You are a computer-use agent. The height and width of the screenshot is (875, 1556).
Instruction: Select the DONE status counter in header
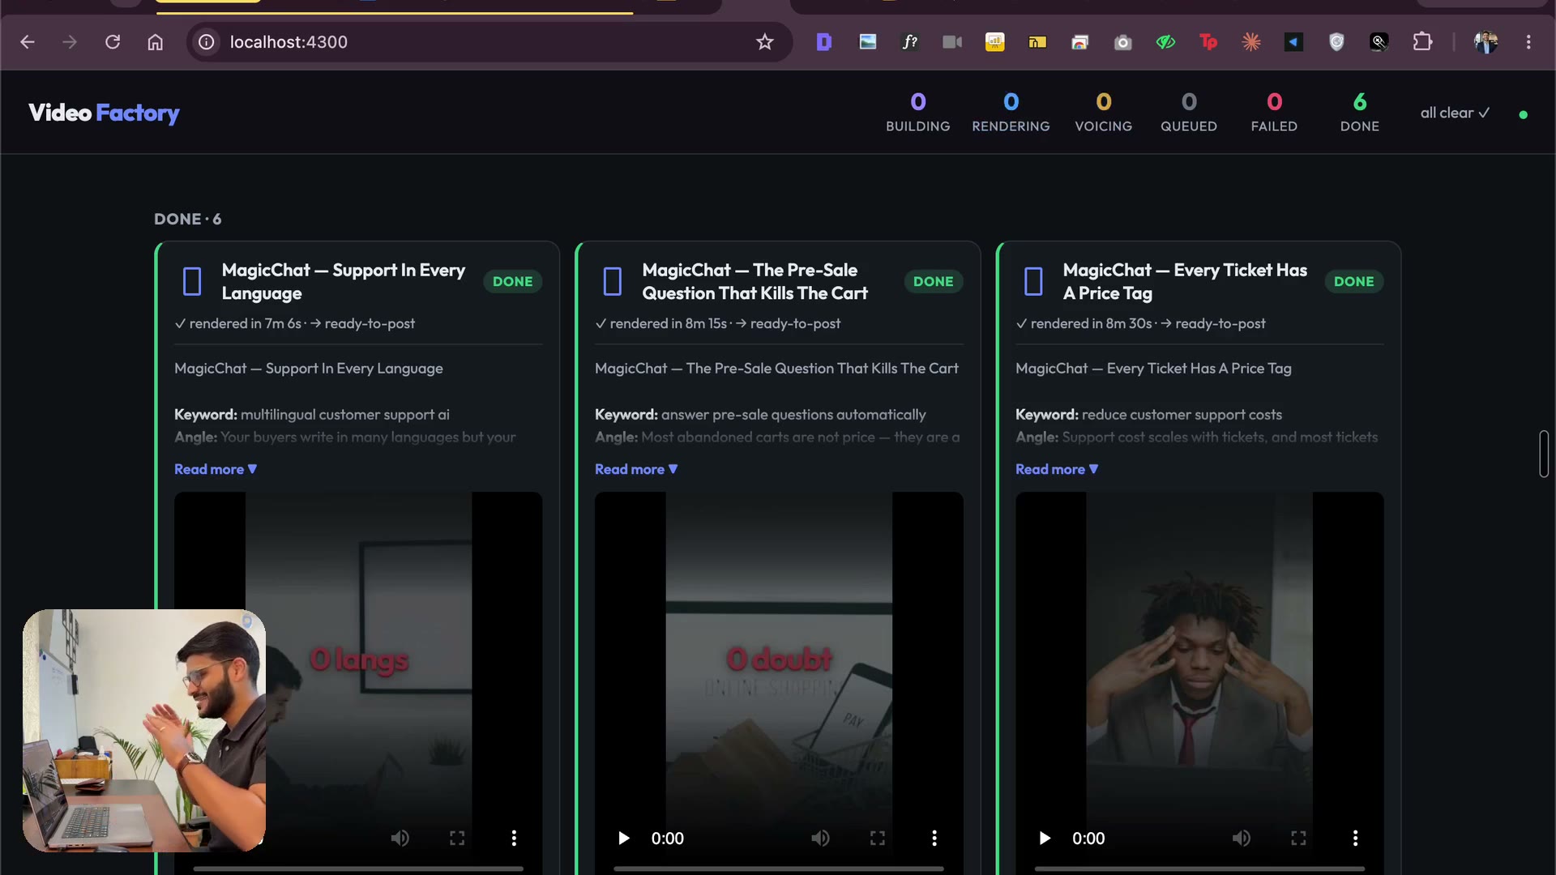tap(1359, 113)
